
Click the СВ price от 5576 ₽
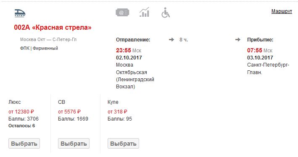69,112
